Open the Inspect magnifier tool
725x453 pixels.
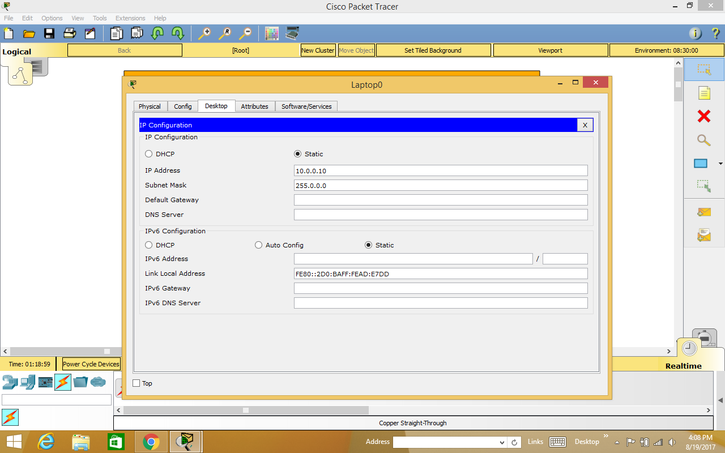pyautogui.click(x=703, y=140)
